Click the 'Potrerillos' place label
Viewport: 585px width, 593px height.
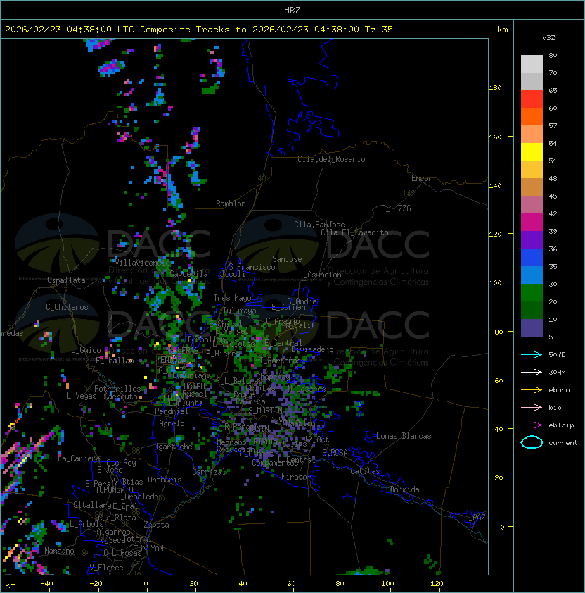pos(117,389)
